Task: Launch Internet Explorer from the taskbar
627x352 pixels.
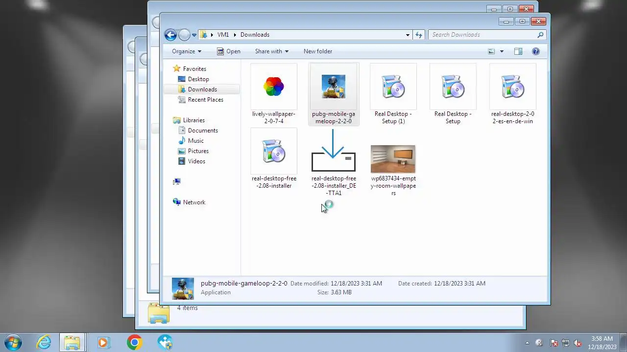Action: click(x=44, y=342)
